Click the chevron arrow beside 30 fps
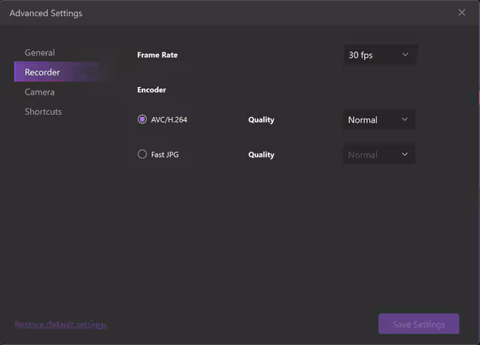Image resolution: width=480 pixels, height=345 pixels. click(x=405, y=55)
